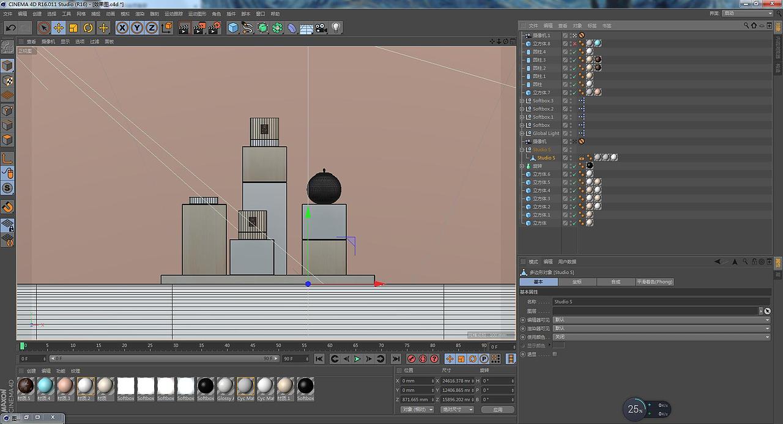The height and width of the screenshot is (424, 783).
Task: Select the Live Selection tool
Action: click(43, 28)
